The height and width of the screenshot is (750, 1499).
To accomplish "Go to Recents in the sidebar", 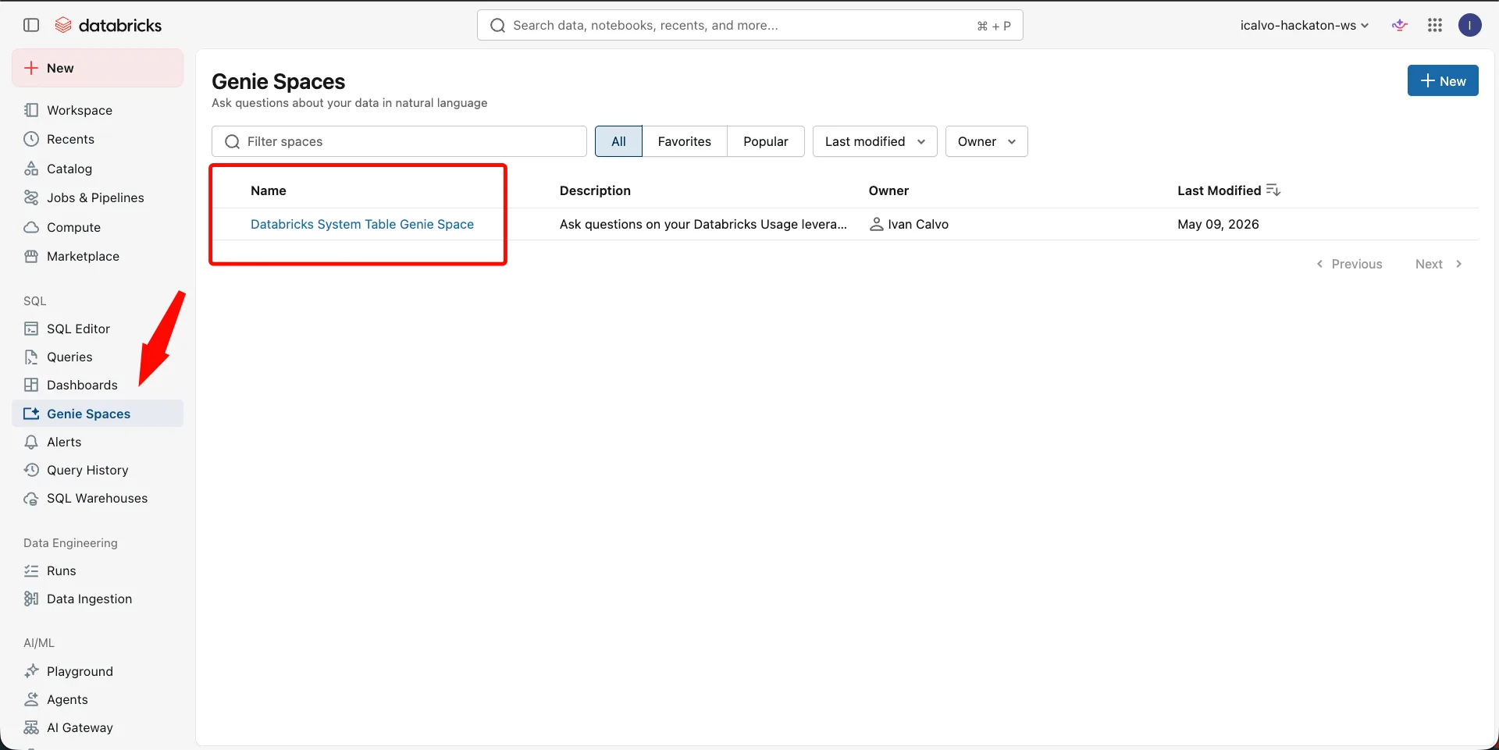I will click(98, 139).
